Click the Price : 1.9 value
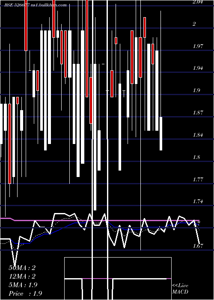The image size is (214, 300). tap(25, 294)
